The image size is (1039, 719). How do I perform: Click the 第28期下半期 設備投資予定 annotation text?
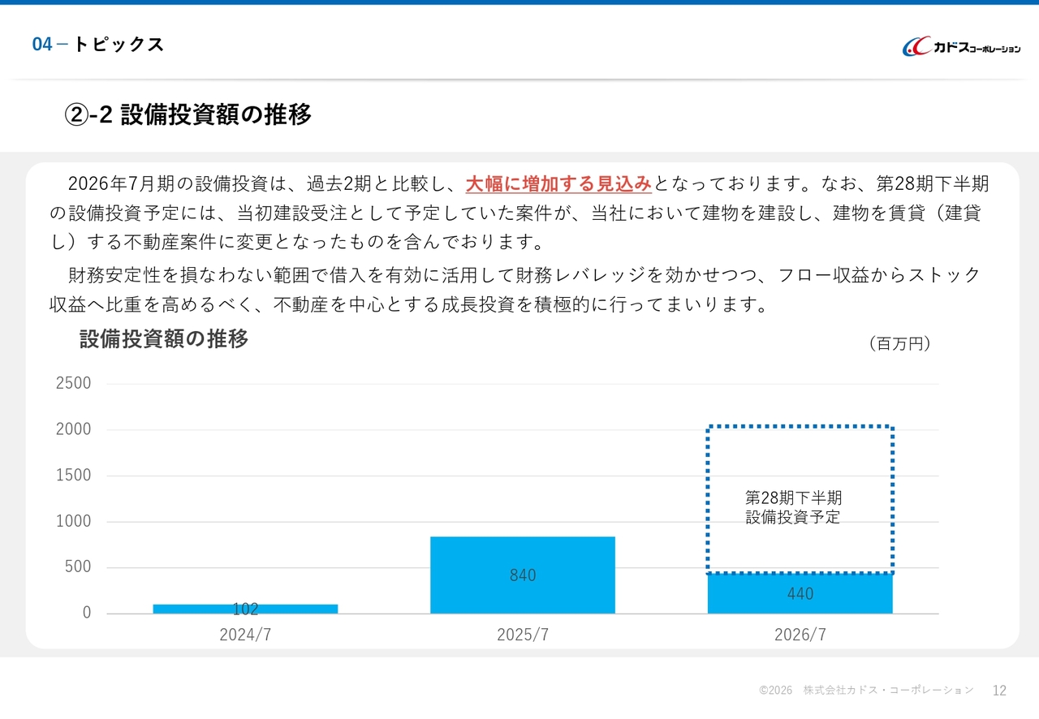[x=793, y=507]
